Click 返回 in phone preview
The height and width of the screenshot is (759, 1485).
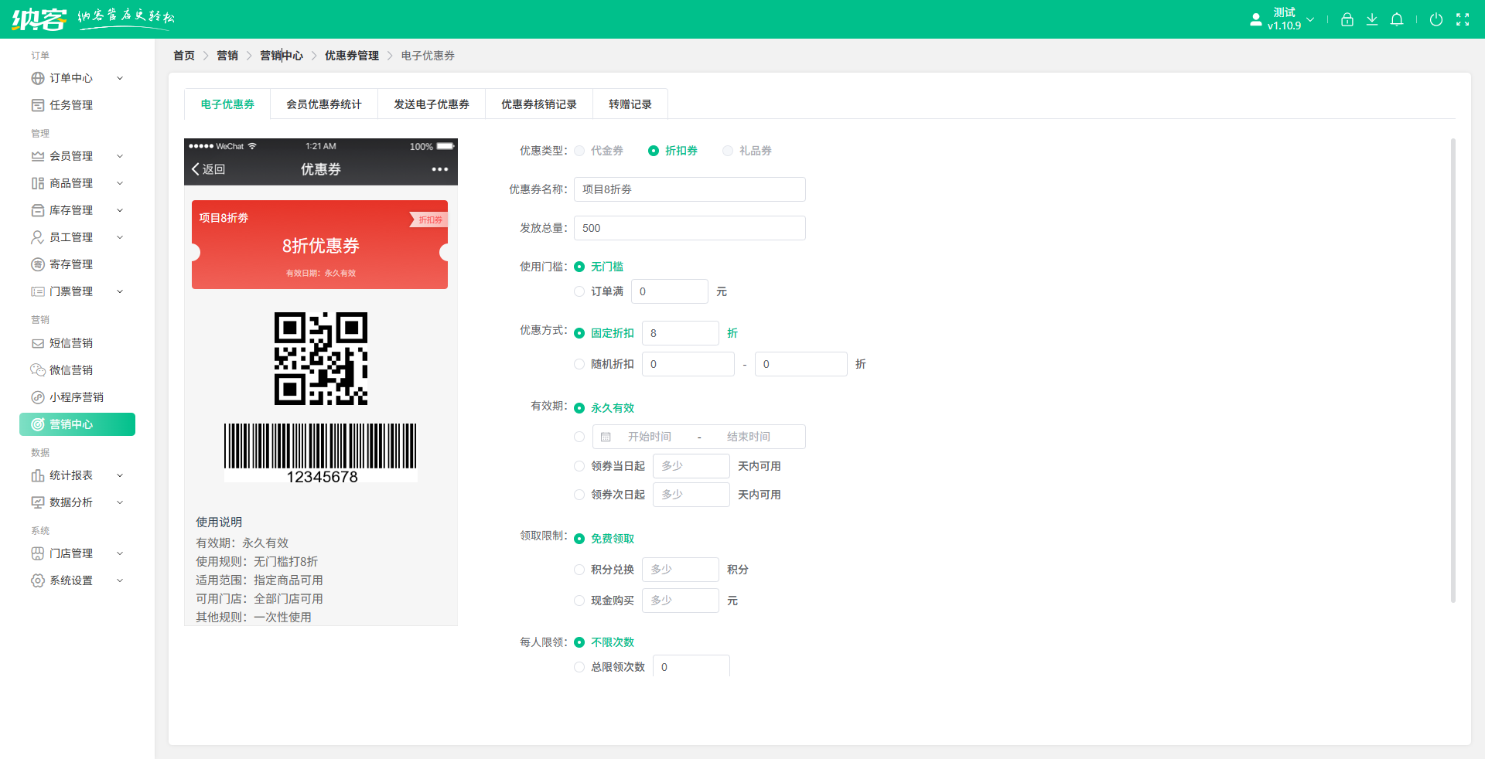coord(208,169)
